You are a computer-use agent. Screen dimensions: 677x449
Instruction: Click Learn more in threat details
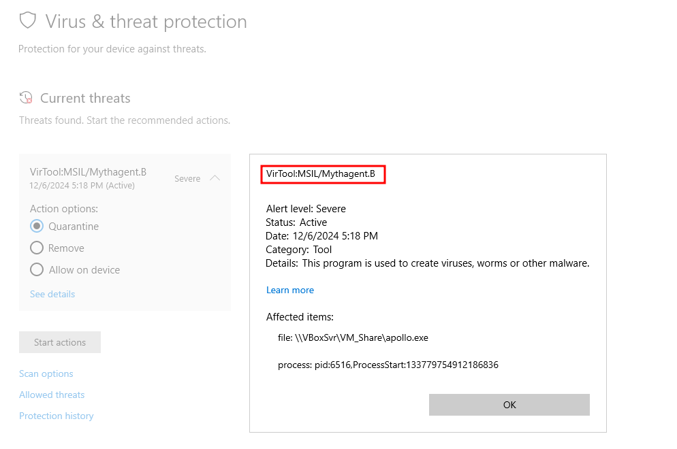coord(290,290)
